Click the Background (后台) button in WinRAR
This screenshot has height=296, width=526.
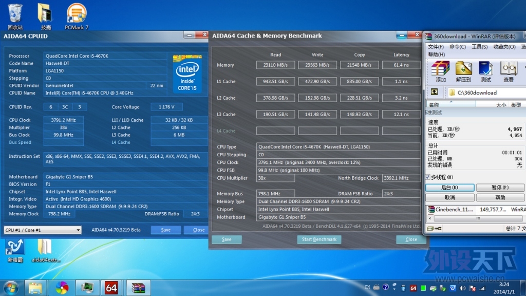[450, 187]
